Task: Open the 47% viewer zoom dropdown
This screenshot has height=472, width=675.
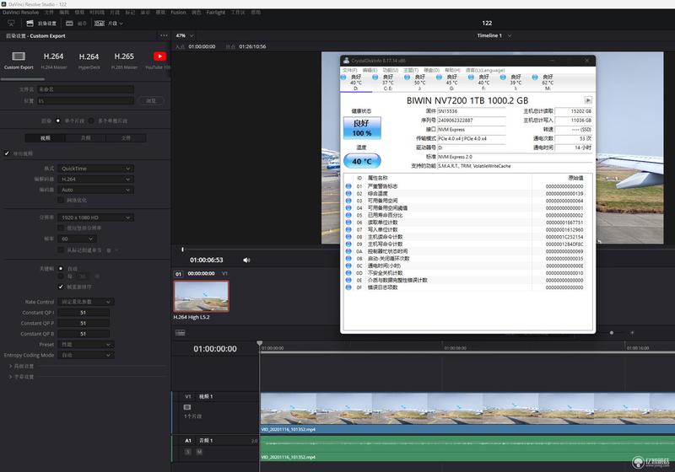Action: [x=185, y=35]
